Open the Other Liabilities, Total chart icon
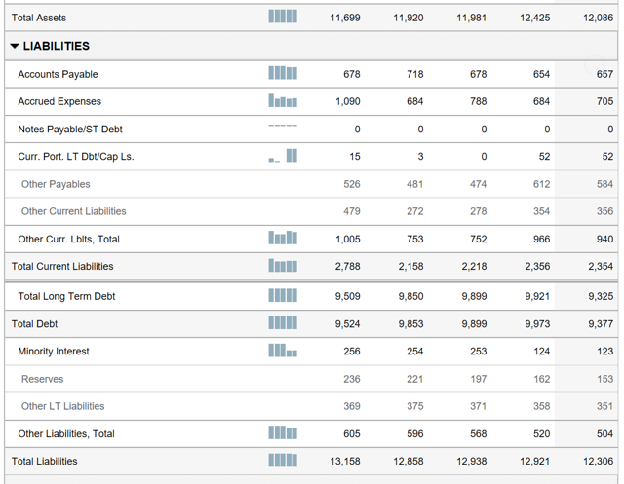The image size is (624, 484). (283, 433)
